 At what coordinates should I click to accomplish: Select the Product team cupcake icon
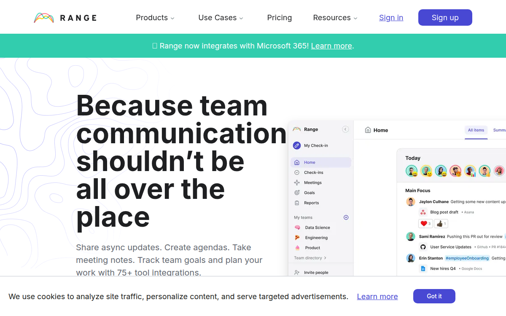(x=297, y=248)
